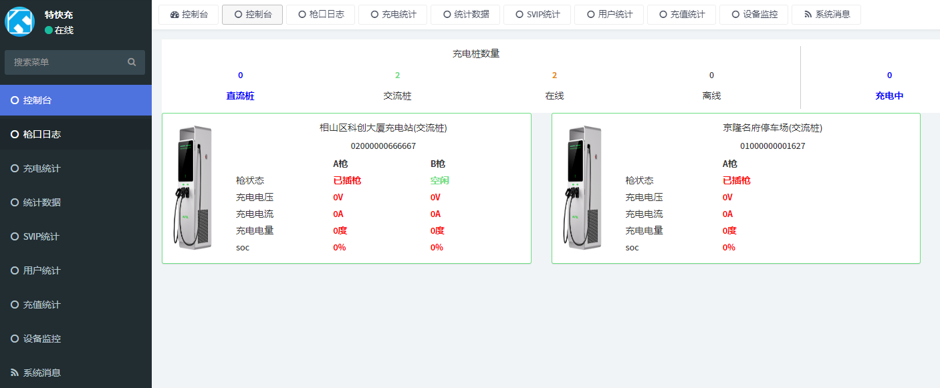Click the app logo avatar in sidebar
Viewport: 940px width, 388px height.
tap(19, 21)
